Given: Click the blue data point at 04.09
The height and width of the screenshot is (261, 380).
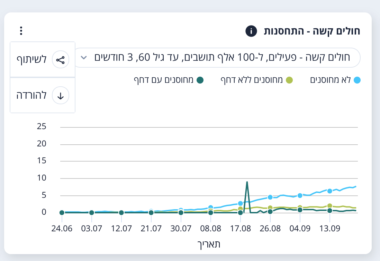Looking at the screenshot, I should pos(300,195).
